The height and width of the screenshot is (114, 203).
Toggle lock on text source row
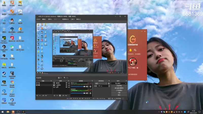click(69, 83)
